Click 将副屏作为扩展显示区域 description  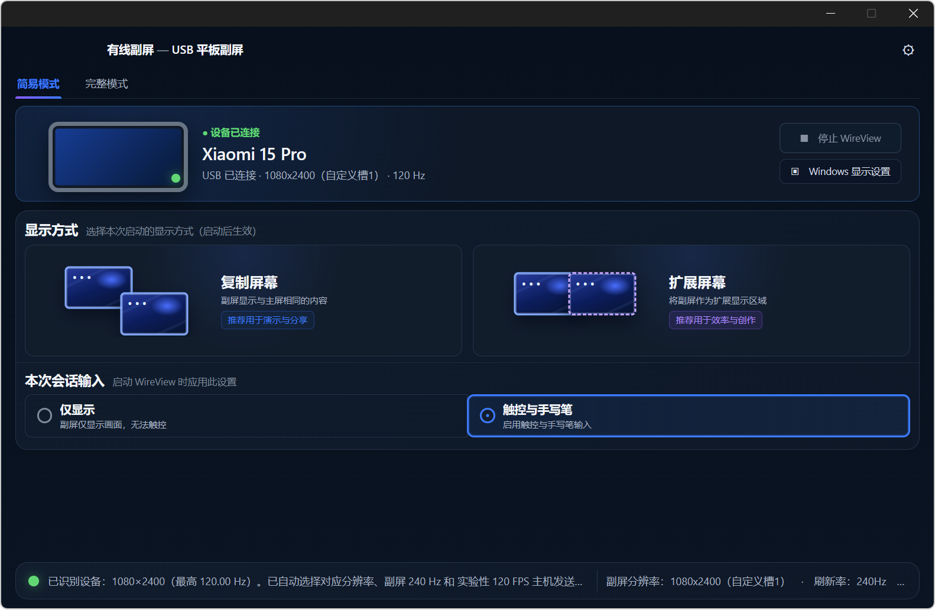(718, 300)
